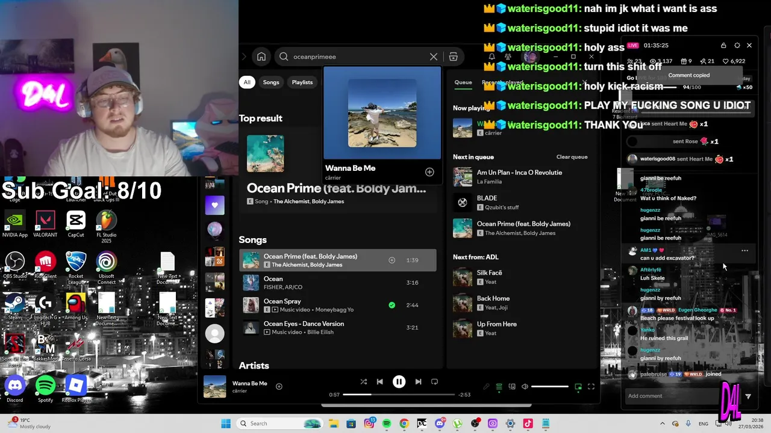Open Among Us desktop shortcut
Screen dimensions: 771x433
click(76, 307)
